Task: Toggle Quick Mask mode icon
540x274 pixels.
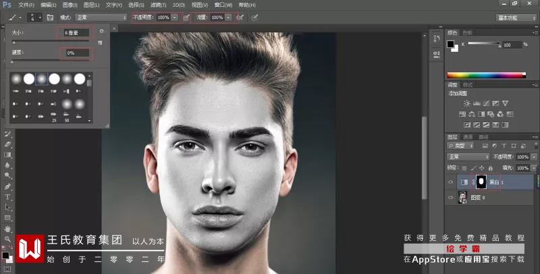Action: tap(7, 269)
